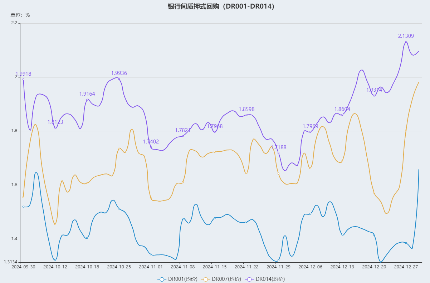
Task: Select the 1.9918 purple data marker
Action: click(23, 80)
